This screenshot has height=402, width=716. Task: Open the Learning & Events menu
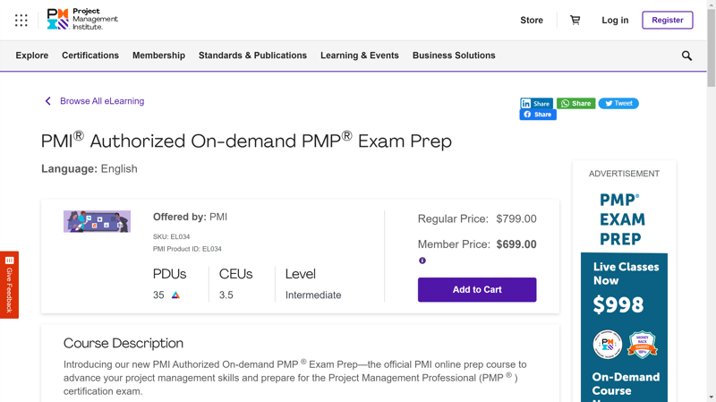click(x=360, y=56)
